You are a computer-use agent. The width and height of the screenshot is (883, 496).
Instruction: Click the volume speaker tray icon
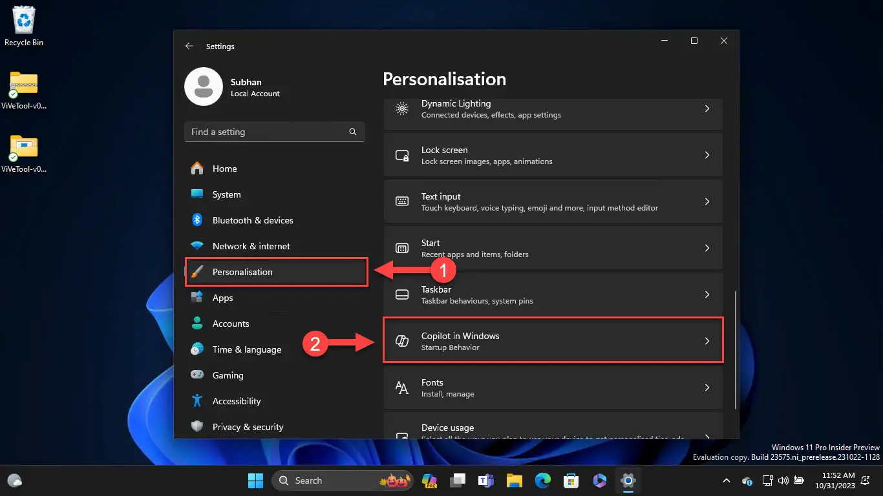[x=783, y=480]
